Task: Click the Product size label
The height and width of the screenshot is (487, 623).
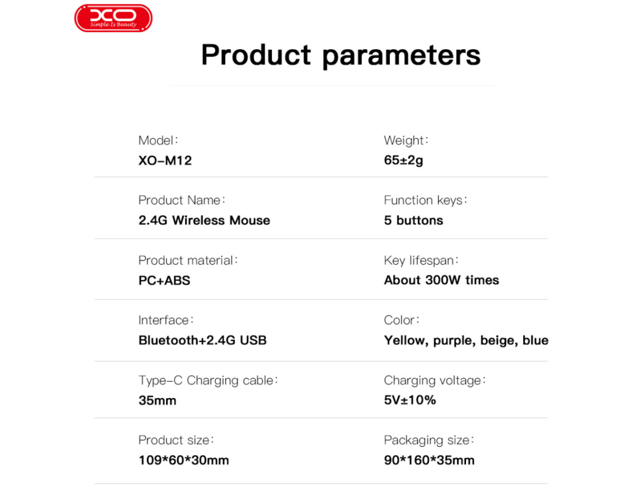Action: (x=176, y=440)
